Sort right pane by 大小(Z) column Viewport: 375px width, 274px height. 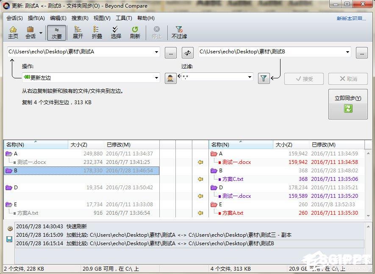click(291, 145)
